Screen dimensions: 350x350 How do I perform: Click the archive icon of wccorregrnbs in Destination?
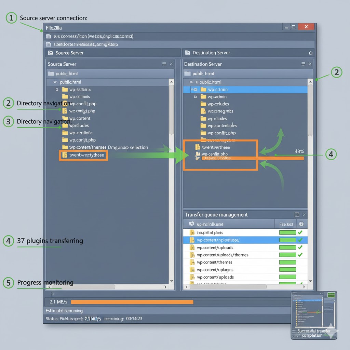pyautogui.click(x=203, y=111)
